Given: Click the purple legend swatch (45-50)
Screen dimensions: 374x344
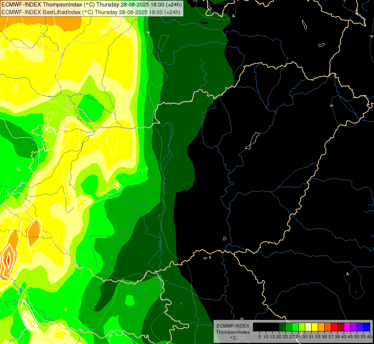Looking at the screenshot, I should pos(354,327).
